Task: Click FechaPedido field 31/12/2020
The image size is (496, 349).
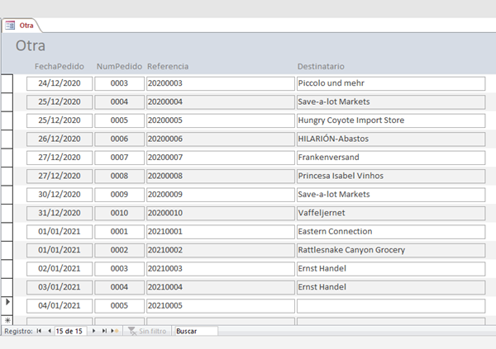Action: (60, 213)
